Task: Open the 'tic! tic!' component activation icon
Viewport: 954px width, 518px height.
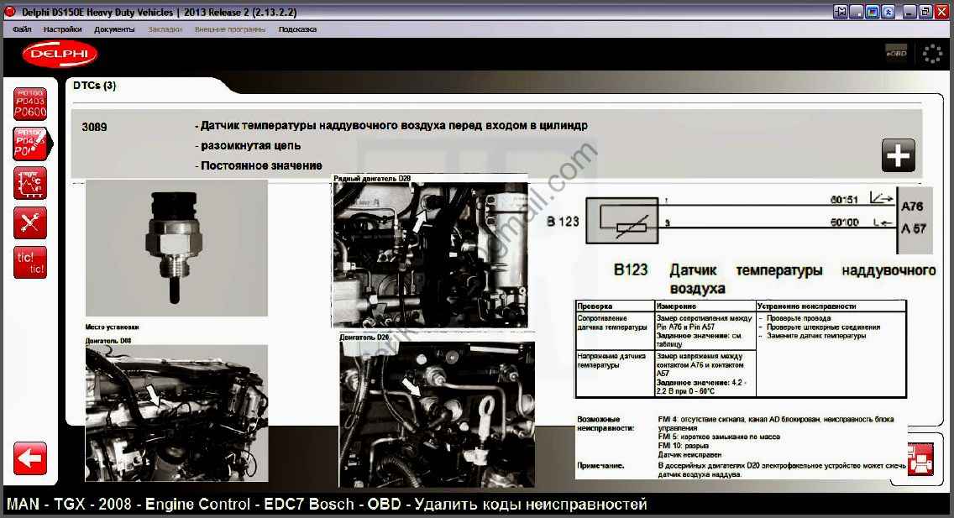Action: tap(30, 263)
